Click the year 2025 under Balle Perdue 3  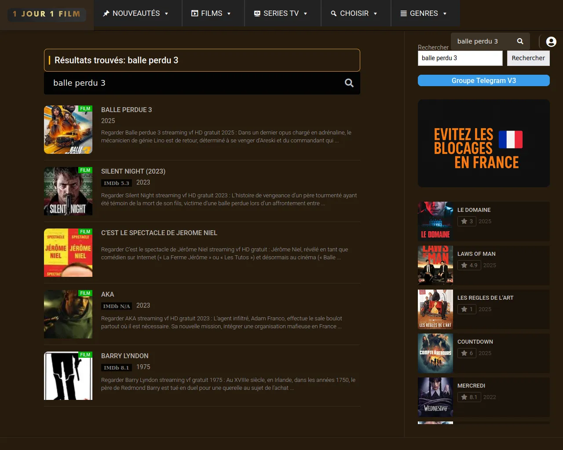pyautogui.click(x=108, y=121)
